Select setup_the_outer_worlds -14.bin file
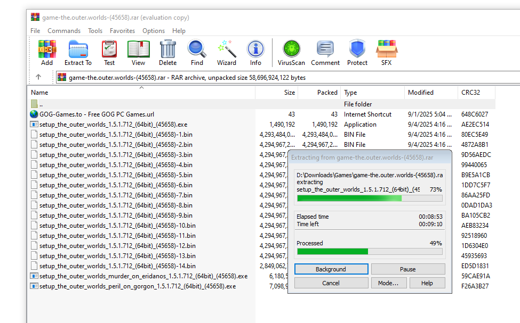This screenshot has width=520, height=323. click(117, 266)
